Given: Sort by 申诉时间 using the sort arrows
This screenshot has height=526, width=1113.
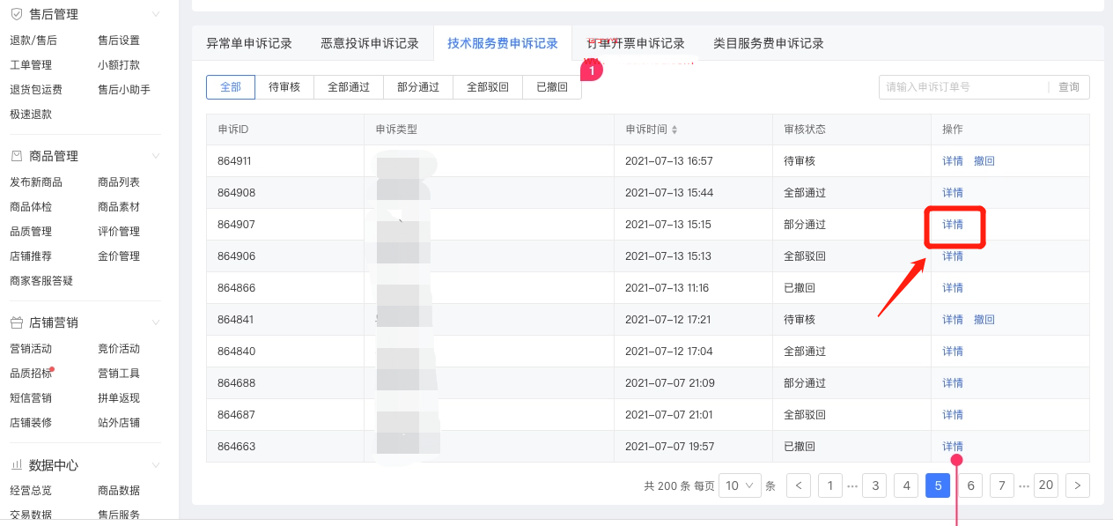Looking at the screenshot, I should 674,130.
